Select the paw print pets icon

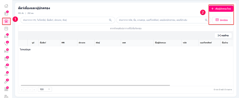6,21
